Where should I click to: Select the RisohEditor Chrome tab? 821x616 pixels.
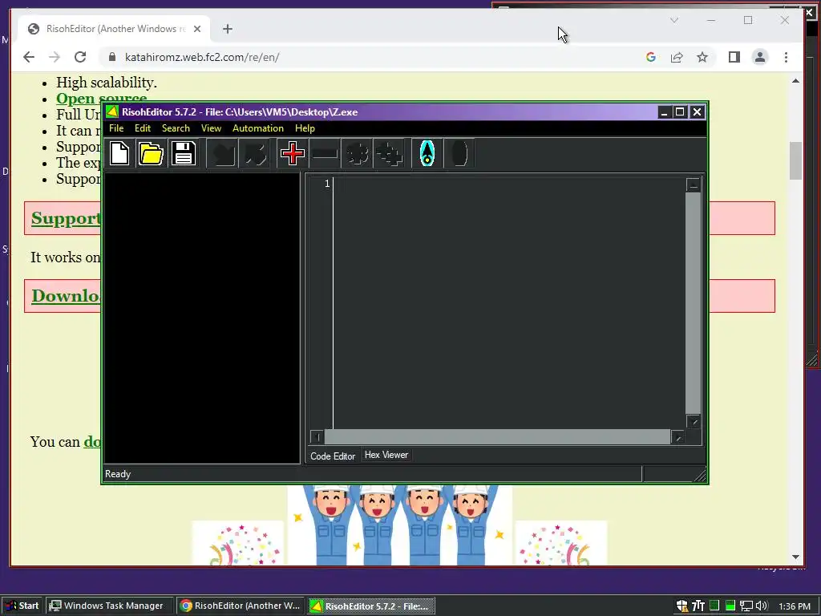pos(114,29)
